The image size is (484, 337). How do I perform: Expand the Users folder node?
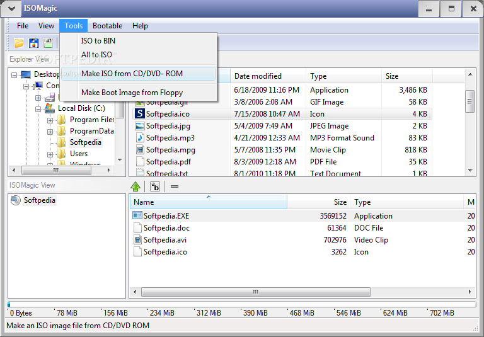pyautogui.click(x=50, y=154)
